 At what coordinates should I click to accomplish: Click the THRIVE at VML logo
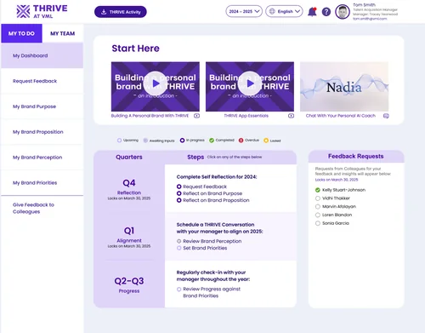pyautogui.click(x=42, y=11)
